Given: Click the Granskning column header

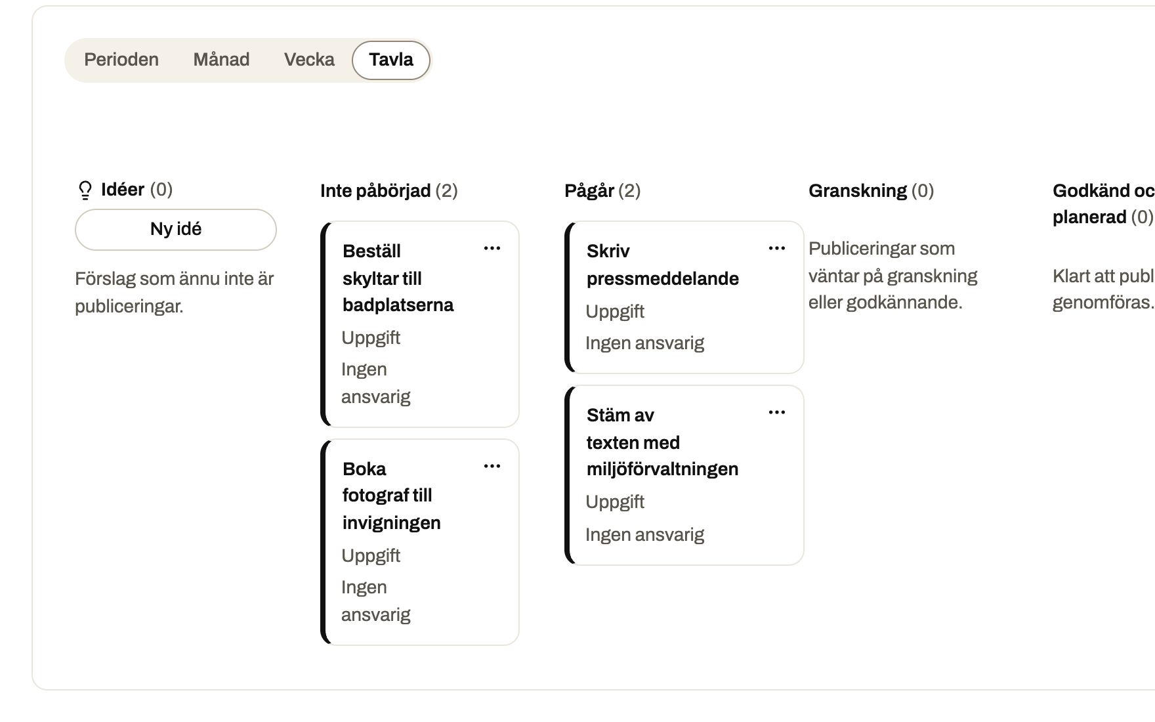Looking at the screenshot, I should point(871,190).
